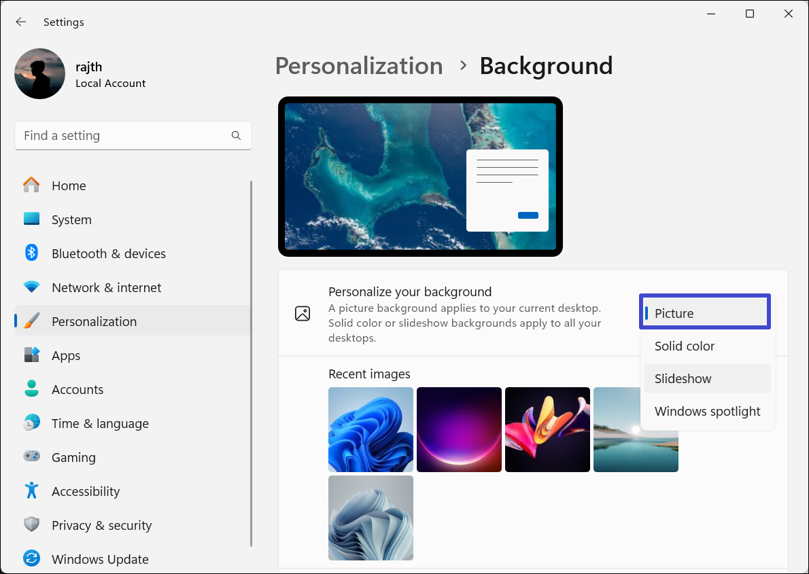Open Network & internet Wi-Fi icon

coord(31,287)
